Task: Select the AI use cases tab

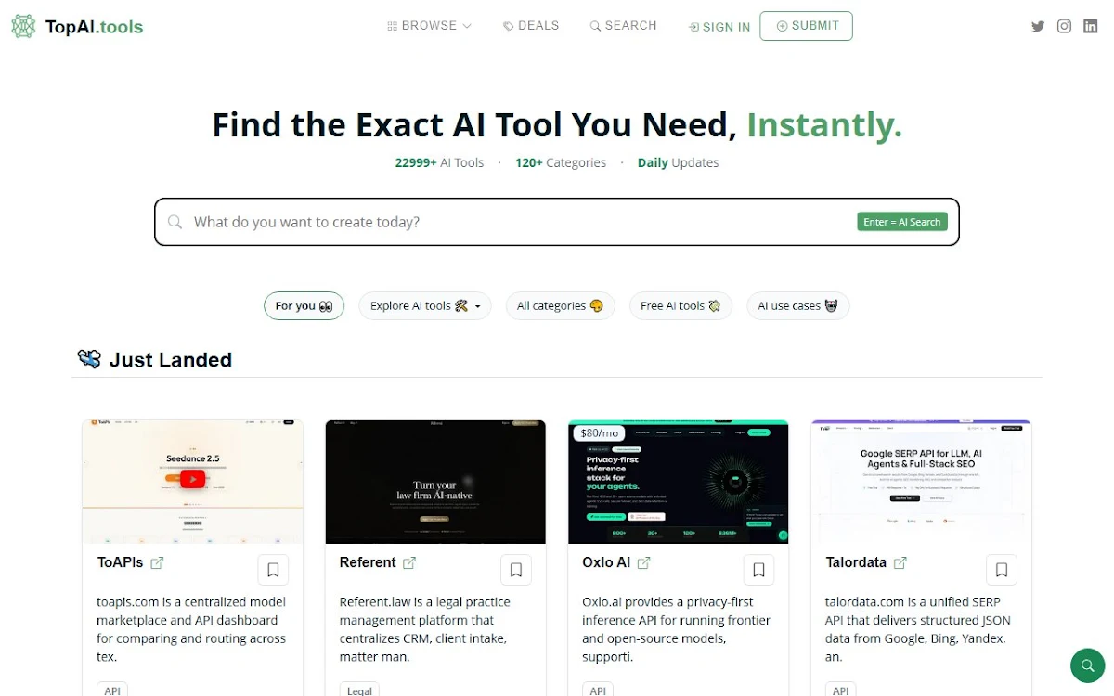Action: pyautogui.click(x=798, y=305)
